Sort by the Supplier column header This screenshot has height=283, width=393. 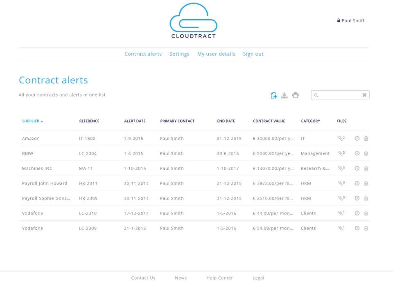coord(32,121)
